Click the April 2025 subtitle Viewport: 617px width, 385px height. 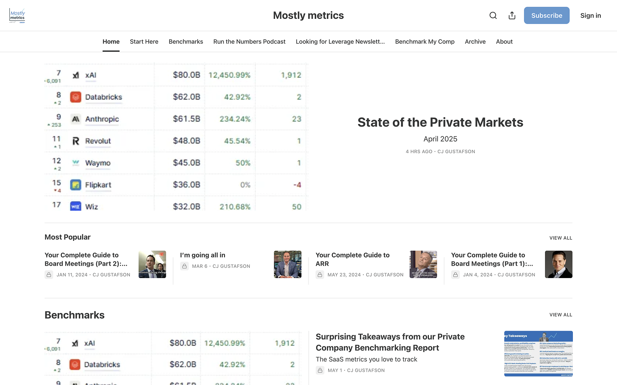point(440,139)
